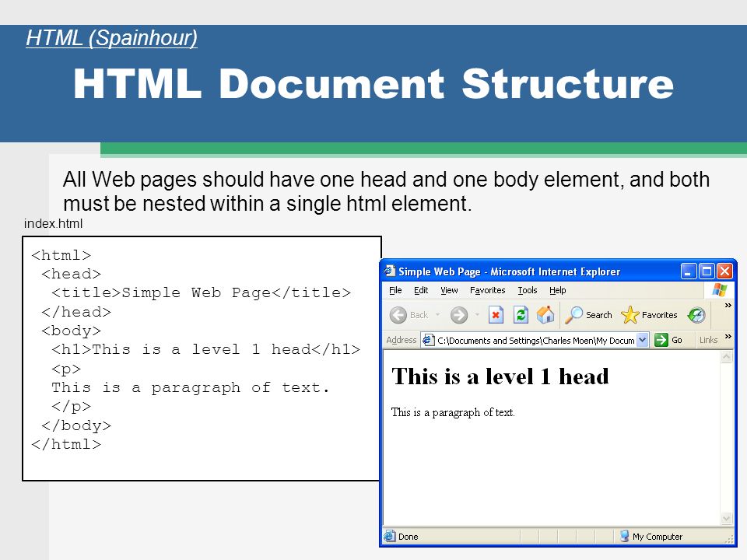This screenshot has height=560, width=747.
Task: Click the My Computer zone icon
Action: point(624,536)
